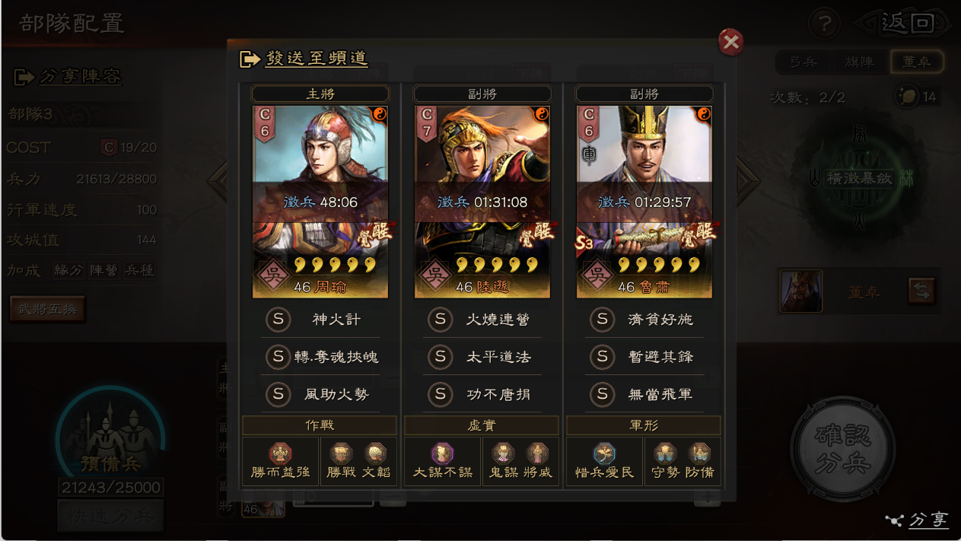This screenshot has width=961, height=541.
Task: Open the 魯肅 general card
Action: point(644,202)
